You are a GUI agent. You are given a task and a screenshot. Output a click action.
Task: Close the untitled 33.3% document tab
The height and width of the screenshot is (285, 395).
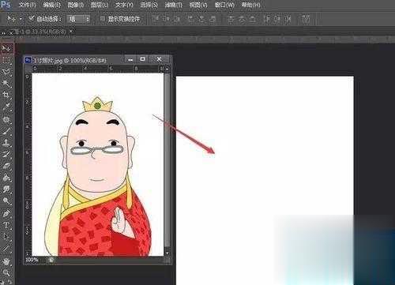[71, 32]
